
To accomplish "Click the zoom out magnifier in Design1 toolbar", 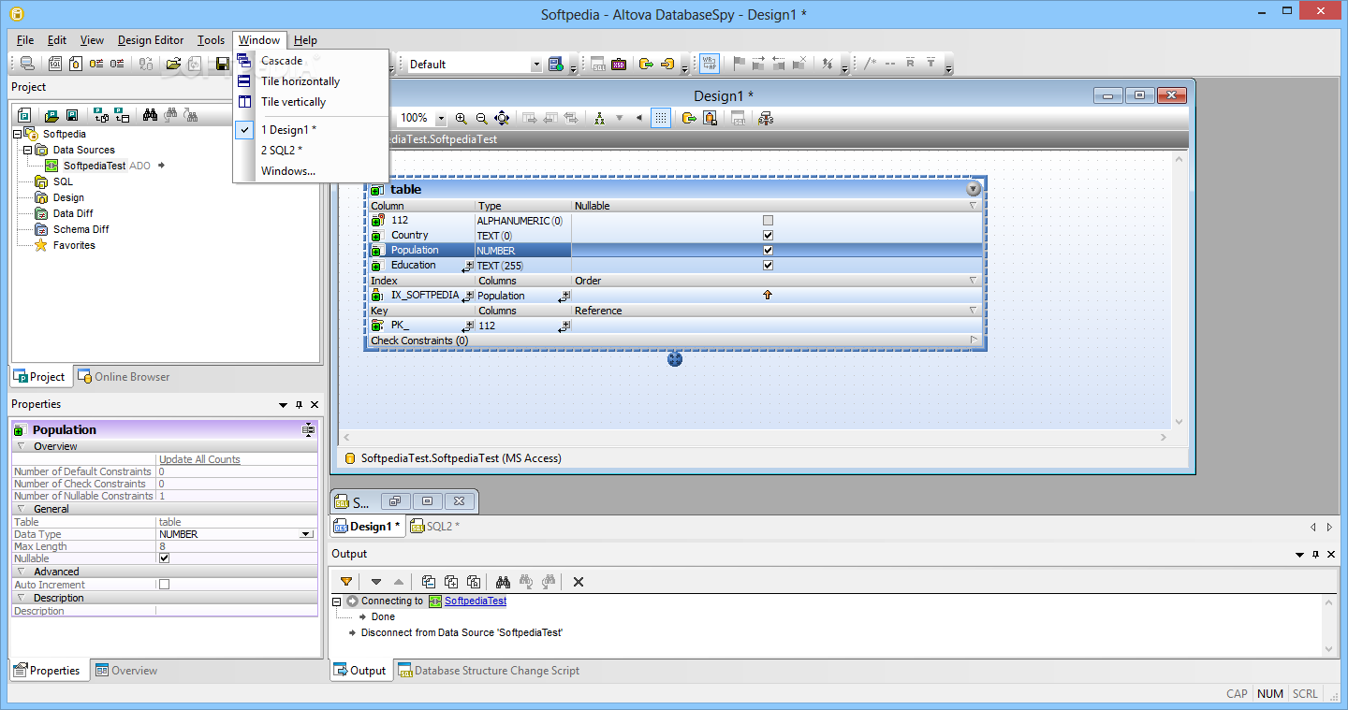I will click(x=481, y=118).
